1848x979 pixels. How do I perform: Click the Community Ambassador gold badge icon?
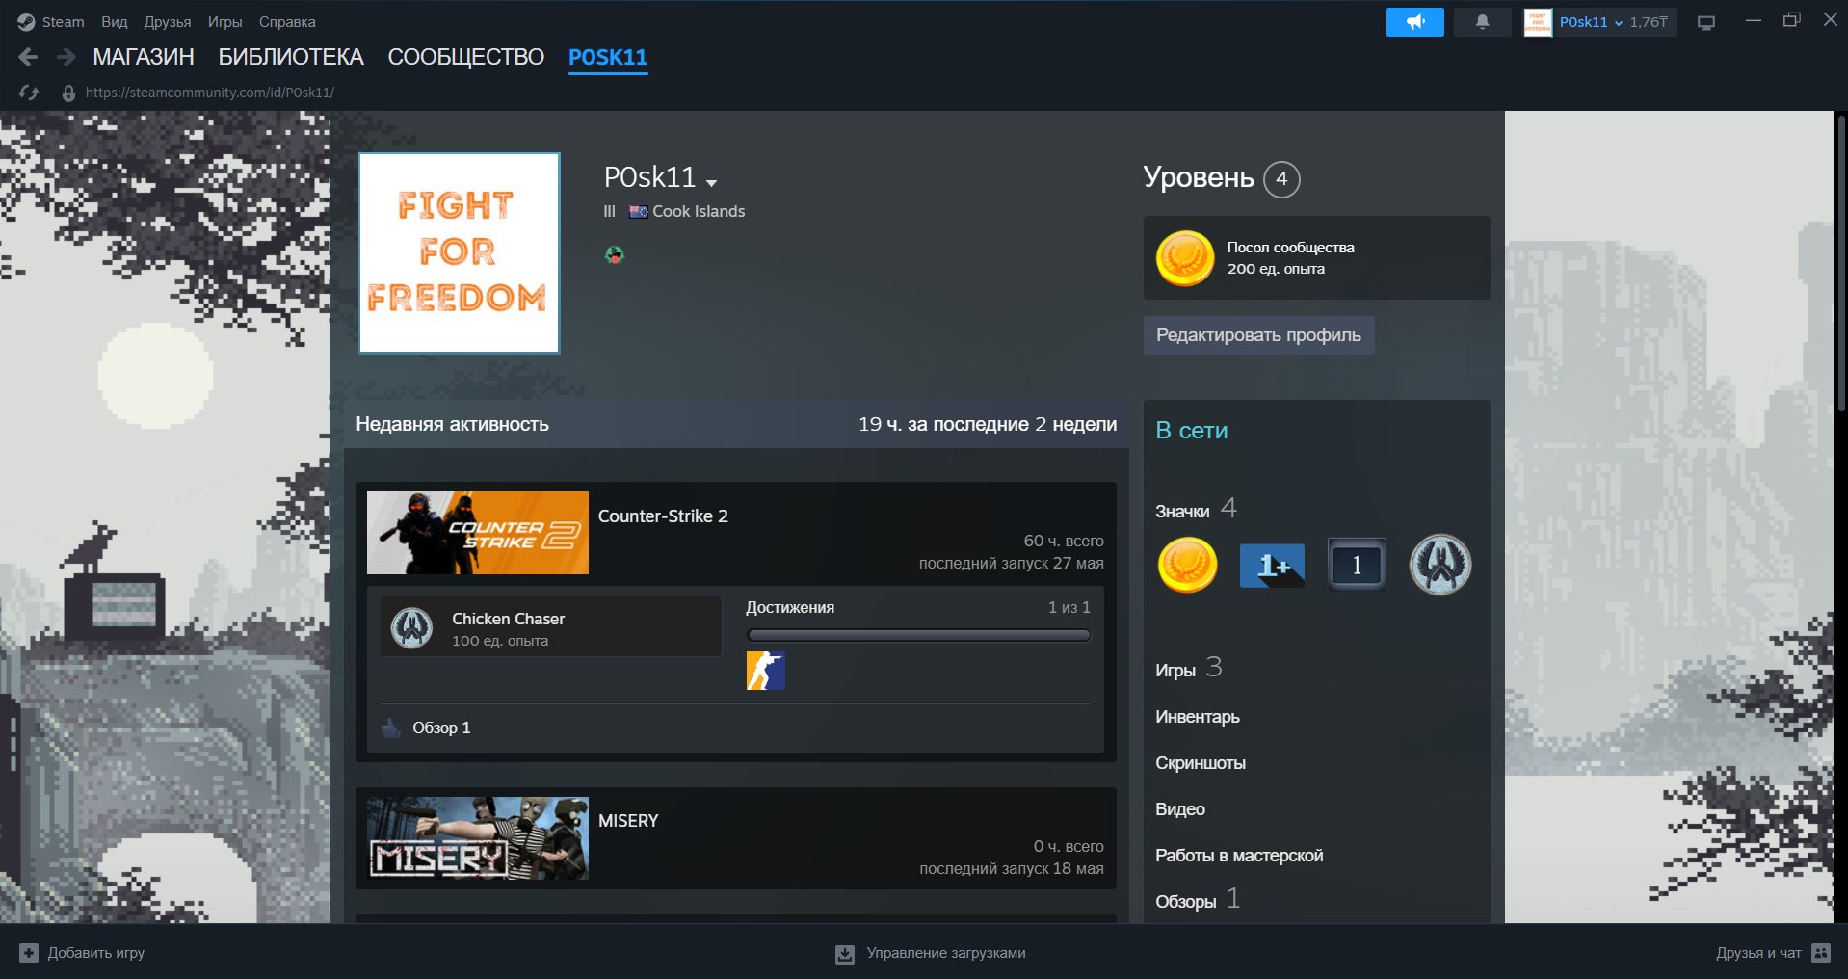click(x=1184, y=258)
